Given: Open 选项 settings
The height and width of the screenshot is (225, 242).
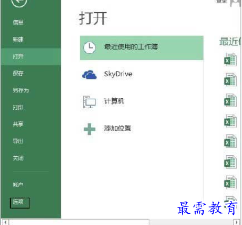Looking at the screenshot, I should click(20, 203).
